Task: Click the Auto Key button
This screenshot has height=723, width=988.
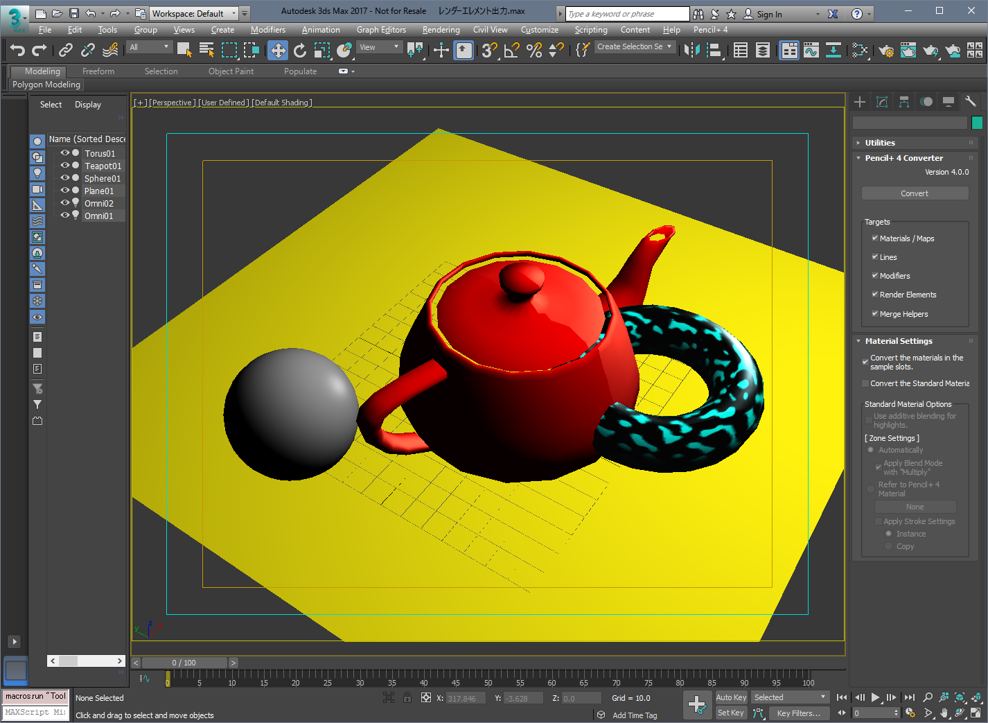Action: [x=731, y=697]
